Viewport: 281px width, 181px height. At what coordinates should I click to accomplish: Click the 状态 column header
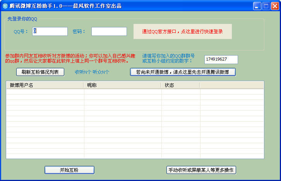pyautogui.click(x=180, y=85)
